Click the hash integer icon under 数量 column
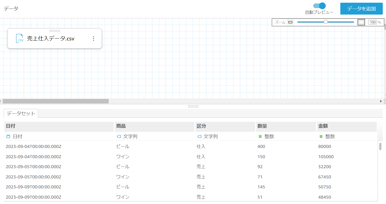 tap(260, 137)
